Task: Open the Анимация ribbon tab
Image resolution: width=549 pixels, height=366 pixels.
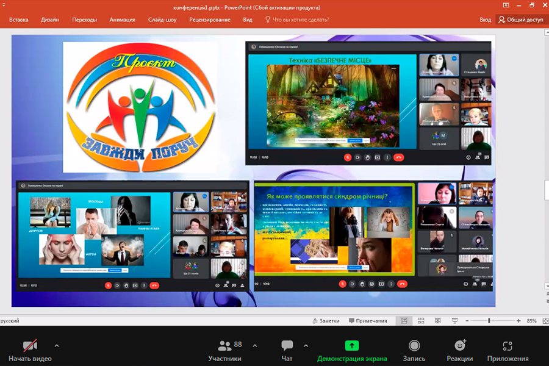Action: coord(122,20)
